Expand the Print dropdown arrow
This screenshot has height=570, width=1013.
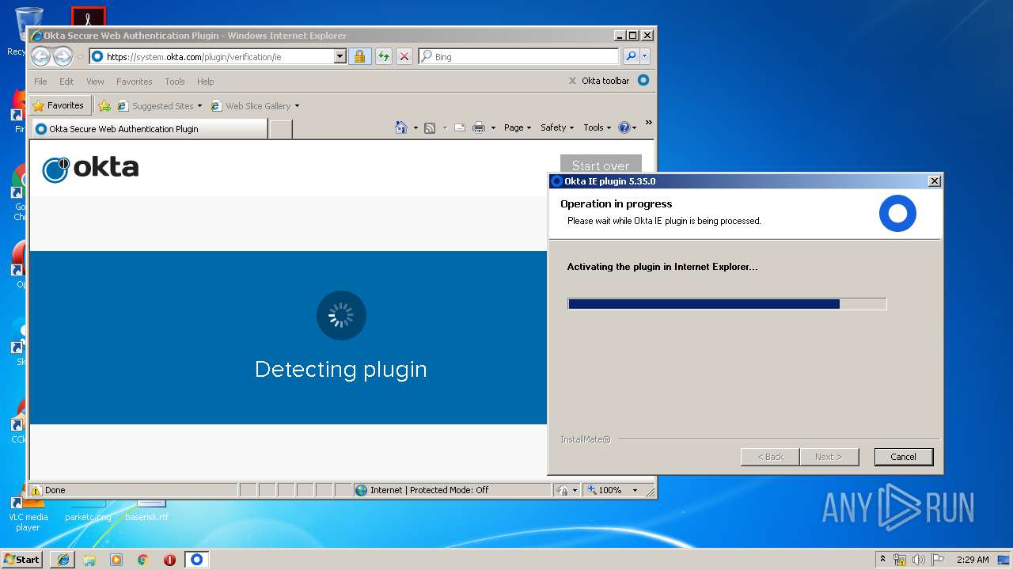pyautogui.click(x=493, y=127)
